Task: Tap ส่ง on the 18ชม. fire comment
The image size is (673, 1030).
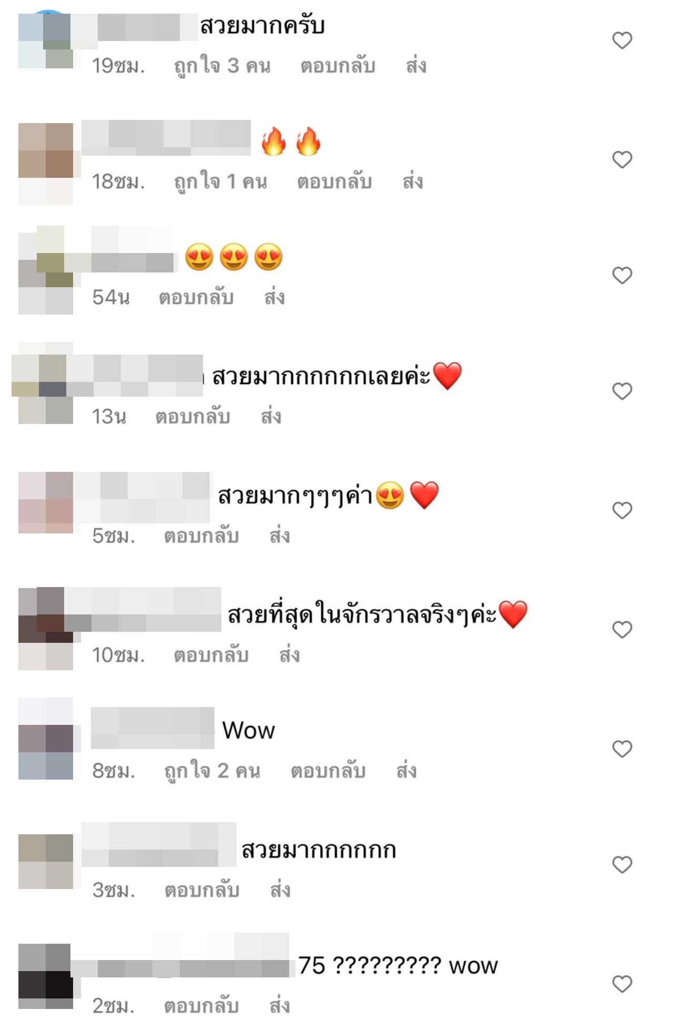Action: 413,182
